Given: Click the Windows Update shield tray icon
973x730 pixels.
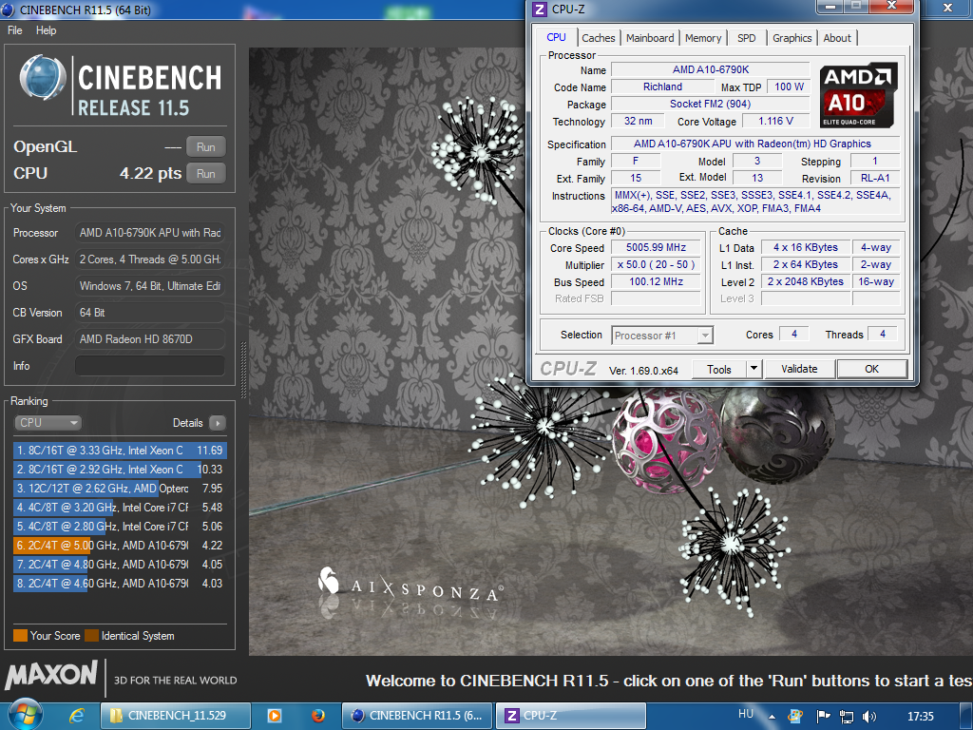Looking at the screenshot, I should pyautogui.click(x=795, y=717).
